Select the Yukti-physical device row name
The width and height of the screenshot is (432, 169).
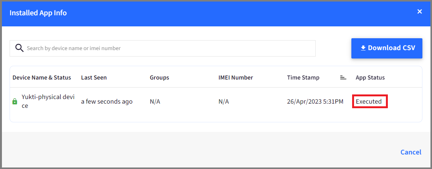pyautogui.click(x=48, y=101)
